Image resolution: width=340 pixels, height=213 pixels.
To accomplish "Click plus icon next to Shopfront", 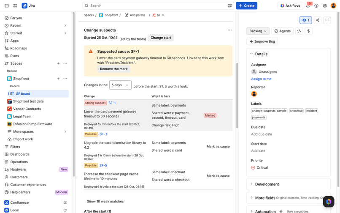I will tap(58, 79).
